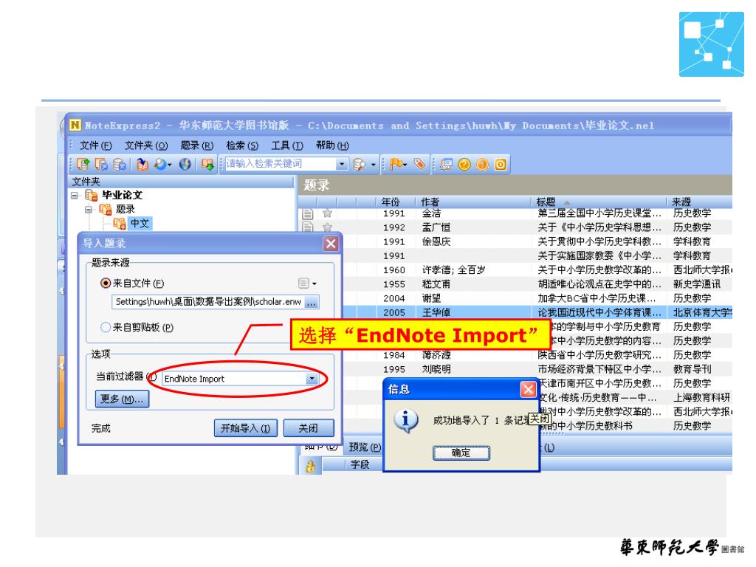The image size is (756, 567).
Task: Select the row by 谢望 from 2004
Action: click(537, 298)
